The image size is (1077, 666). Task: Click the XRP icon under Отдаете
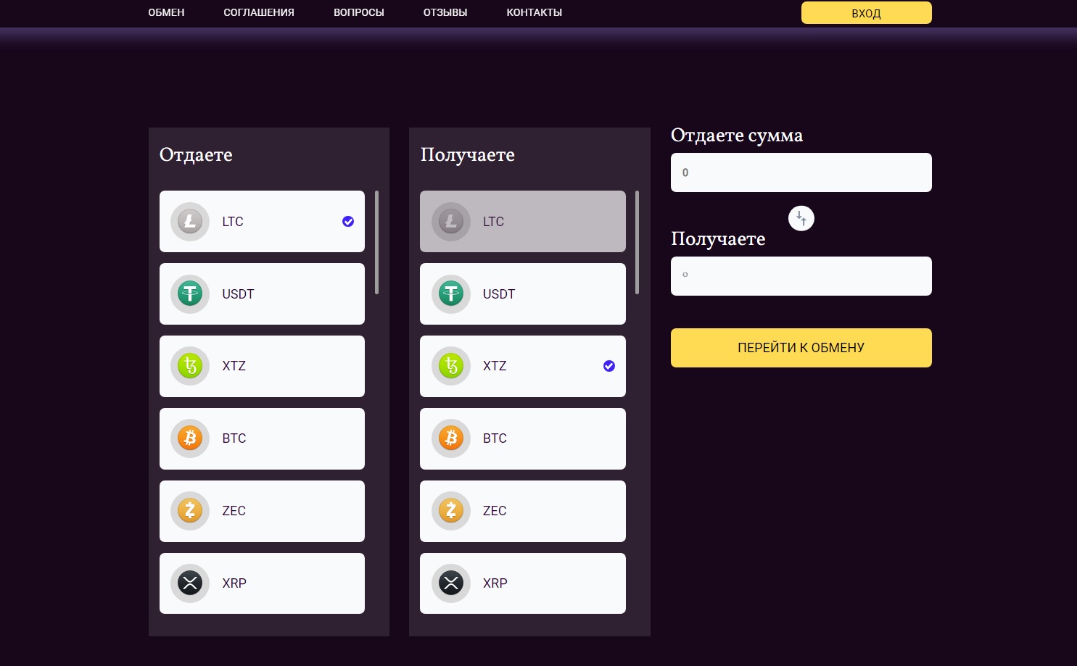(x=190, y=583)
